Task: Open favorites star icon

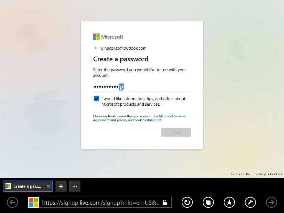Action: tap(229, 202)
